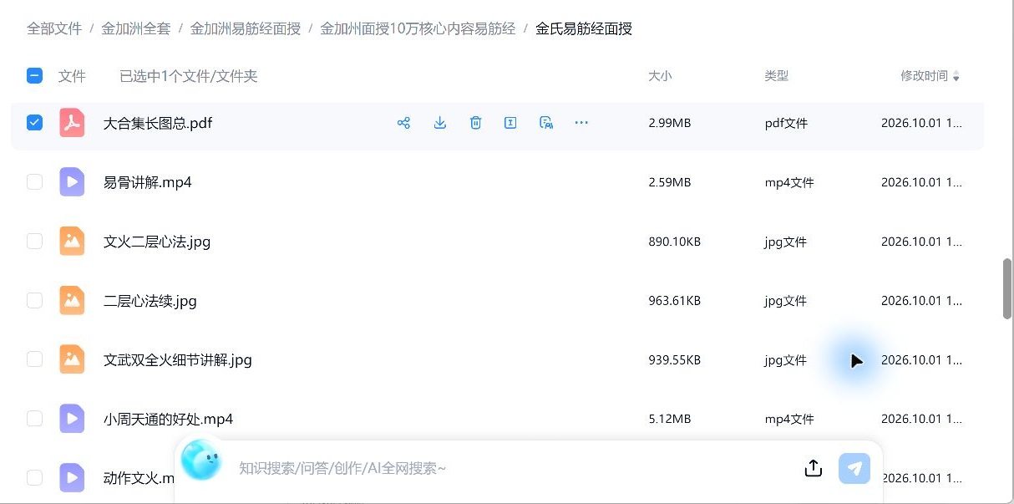Navigate to 金加洲全套 breadcrumb folder
1014x504 pixels.
click(x=136, y=28)
